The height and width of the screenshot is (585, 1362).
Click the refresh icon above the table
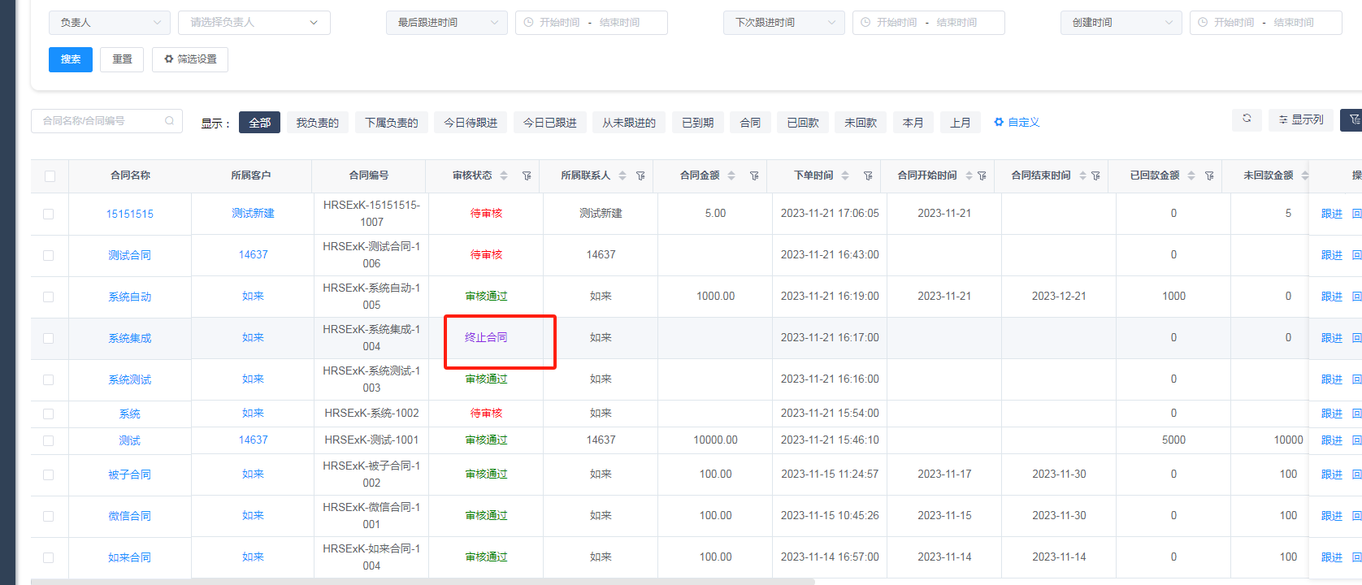[1247, 119]
